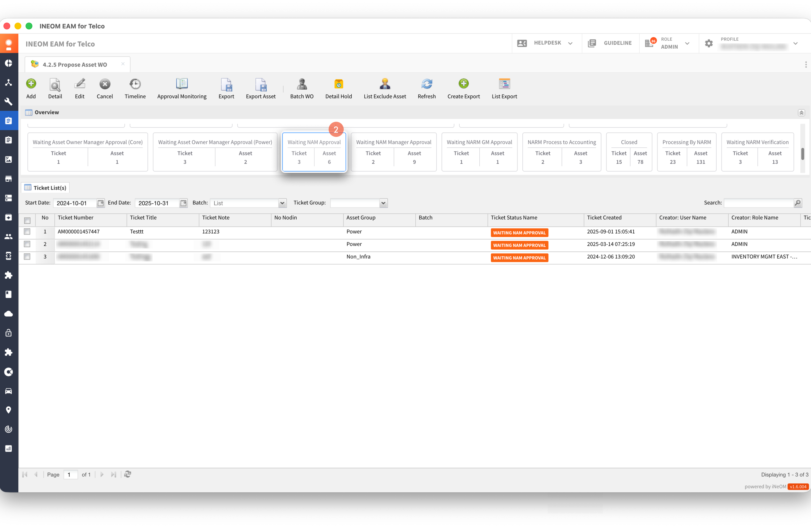
Task: Select the Waiting NAM Manager Approval card
Action: 394,152
